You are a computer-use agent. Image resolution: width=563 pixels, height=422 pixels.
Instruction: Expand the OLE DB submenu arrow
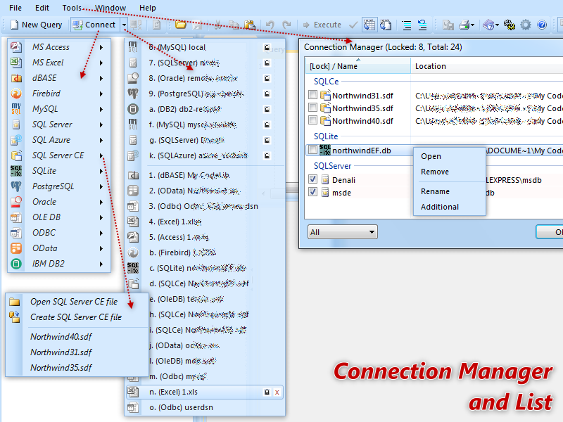(101, 217)
